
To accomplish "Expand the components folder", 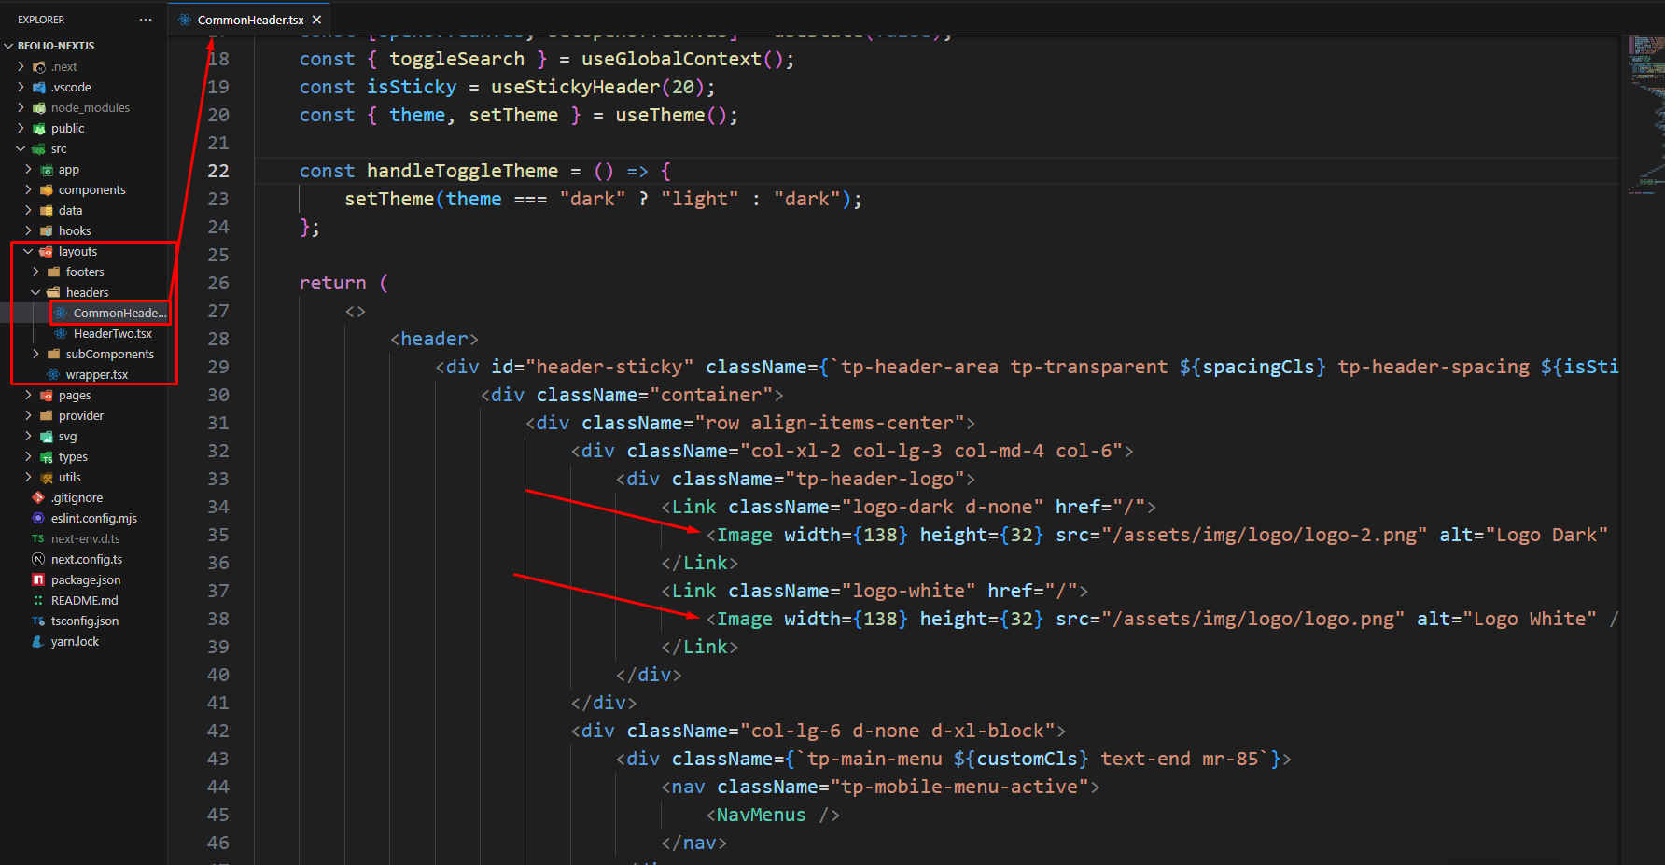I will tap(28, 190).
